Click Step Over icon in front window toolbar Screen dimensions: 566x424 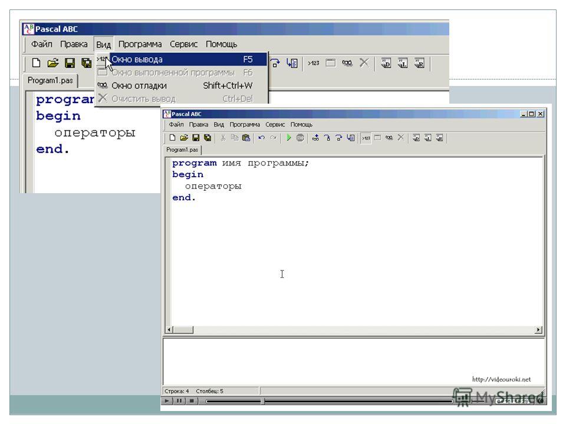click(338, 138)
